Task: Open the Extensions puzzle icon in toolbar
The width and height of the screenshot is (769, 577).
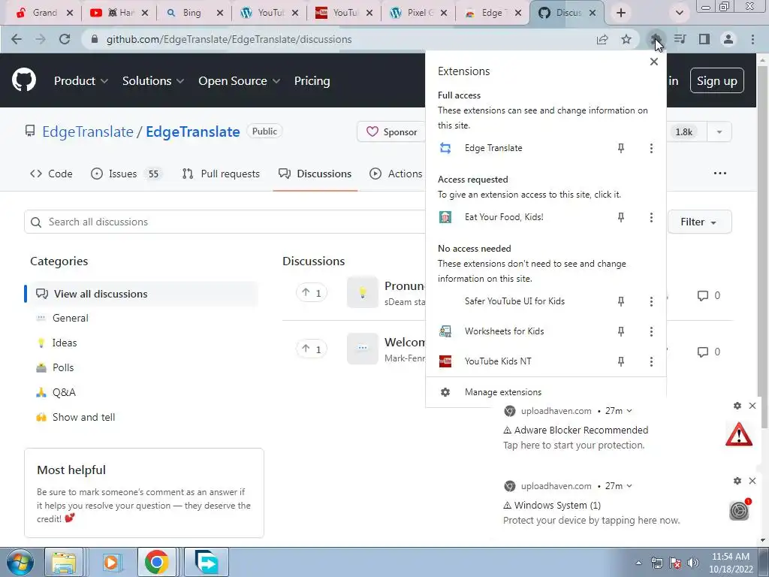Action: (x=655, y=39)
